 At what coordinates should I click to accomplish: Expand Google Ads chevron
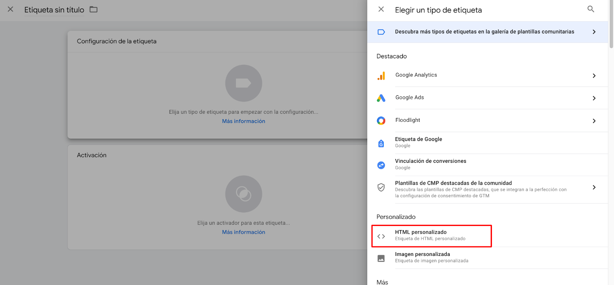point(594,98)
